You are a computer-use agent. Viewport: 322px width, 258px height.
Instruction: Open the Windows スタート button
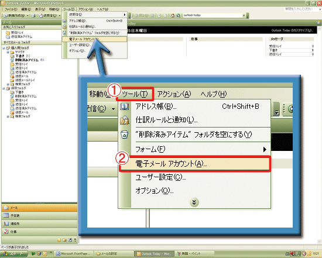pos(14,254)
